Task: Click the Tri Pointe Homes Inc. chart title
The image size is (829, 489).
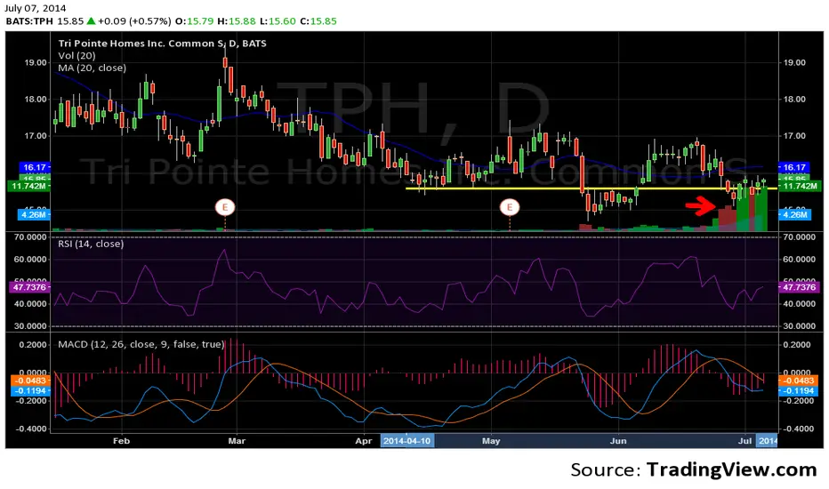Action: [x=162, y=44]
